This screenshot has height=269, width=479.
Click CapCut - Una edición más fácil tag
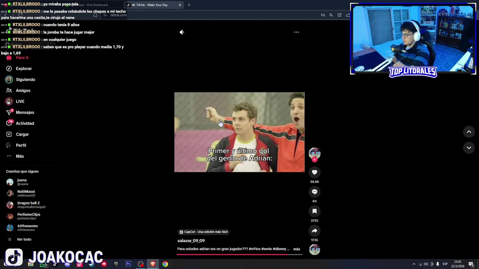tap(204, 232)
